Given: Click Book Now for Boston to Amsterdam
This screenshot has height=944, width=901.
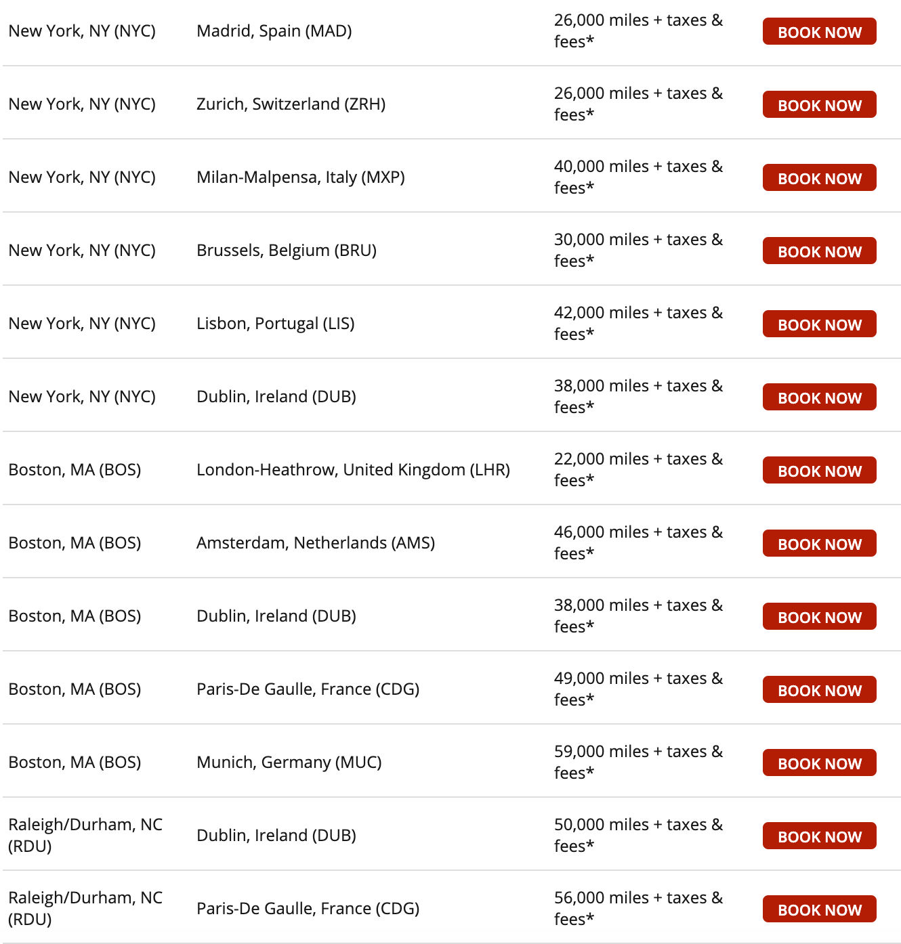Looking at the screenshot, I should point(819,544).
